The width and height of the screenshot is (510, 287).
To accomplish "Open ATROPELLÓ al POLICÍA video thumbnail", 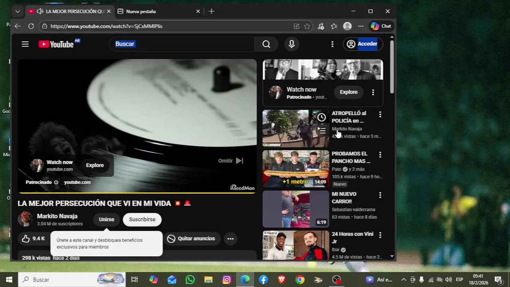I will (x=295, y=129).
